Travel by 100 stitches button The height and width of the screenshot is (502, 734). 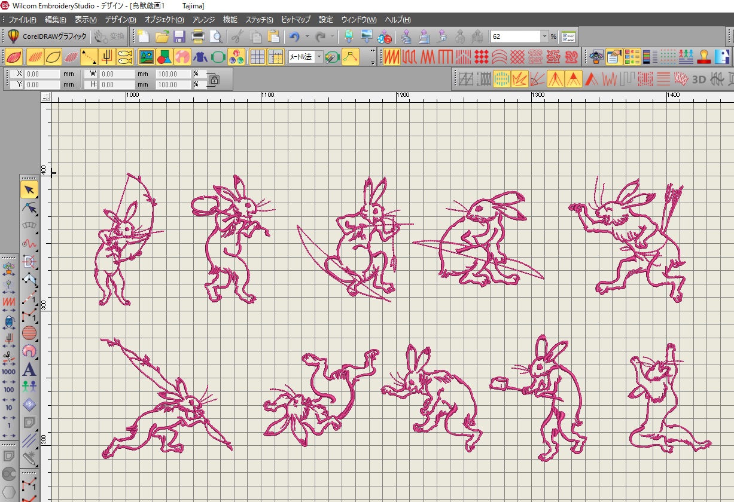coord(8,388)
